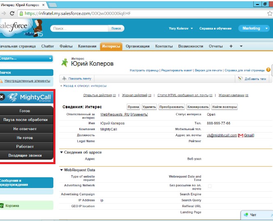
Task: Click the warning icon next to Неопределенные элементы
Action: (1, 81)
